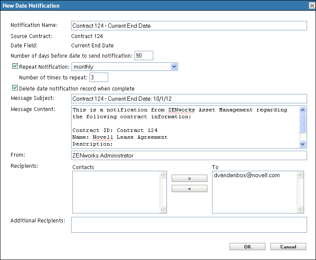
Task: Click the From field
Action: [189, 155]
